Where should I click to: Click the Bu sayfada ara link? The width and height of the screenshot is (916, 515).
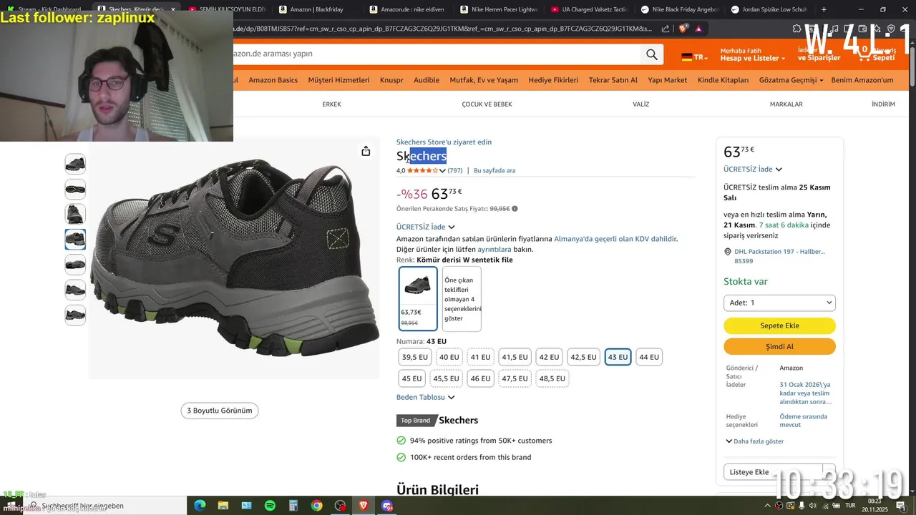pos(494,171)
